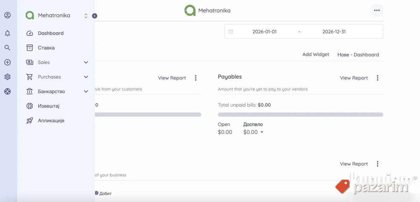This screenshot has height=202, width=420.
Task: Click the Add Widget button
Action: (x=316, y=55)
